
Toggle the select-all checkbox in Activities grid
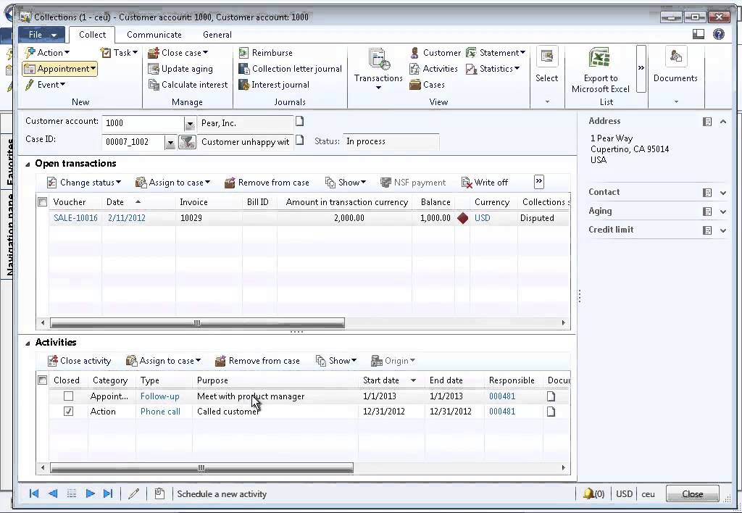(43, 380)
